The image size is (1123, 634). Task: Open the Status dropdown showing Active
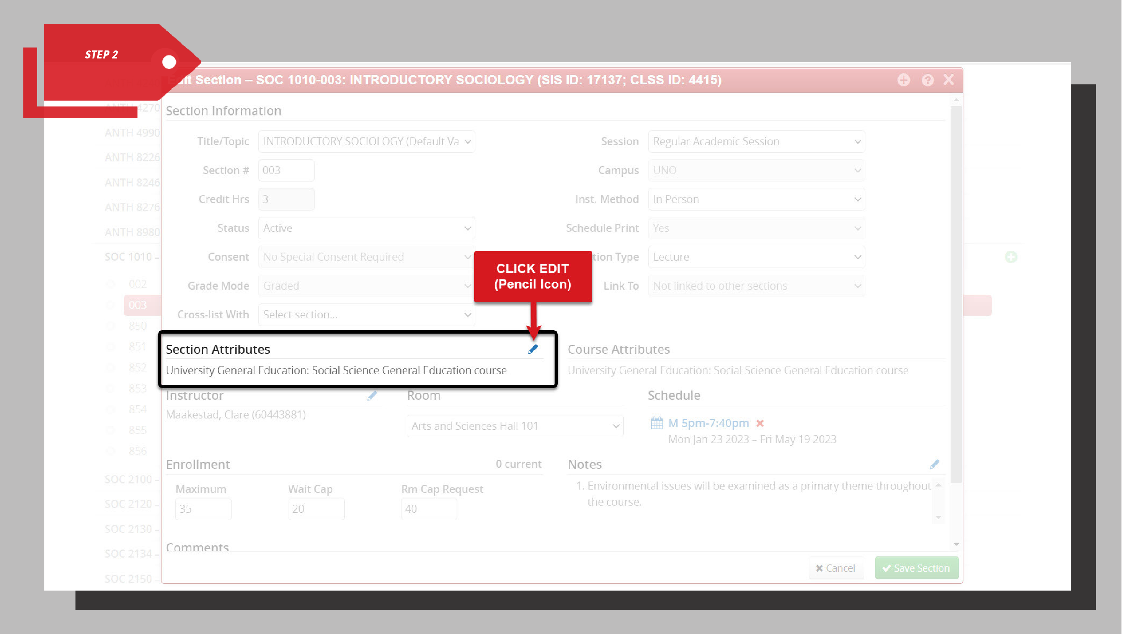366,228
